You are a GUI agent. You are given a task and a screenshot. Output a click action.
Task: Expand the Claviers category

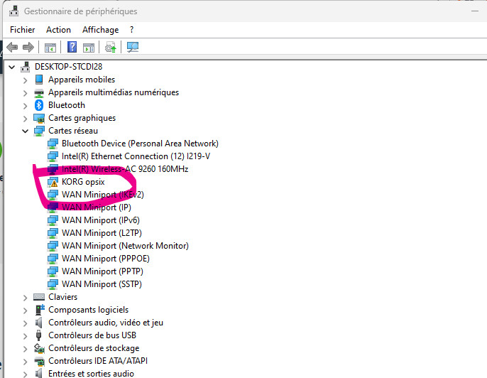tap(25, 298)
